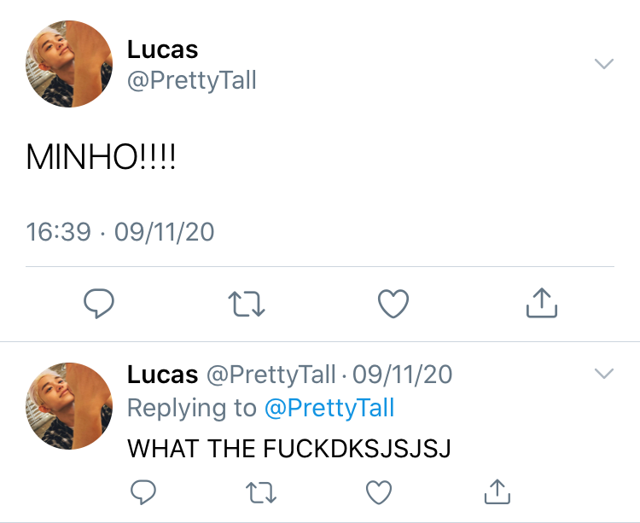
Task: Open Lucas's profile picture on main tweet
Action: pos(69,64)
